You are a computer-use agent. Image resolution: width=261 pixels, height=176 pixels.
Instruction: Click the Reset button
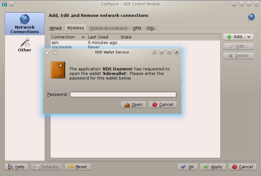[x=78, y=167]
